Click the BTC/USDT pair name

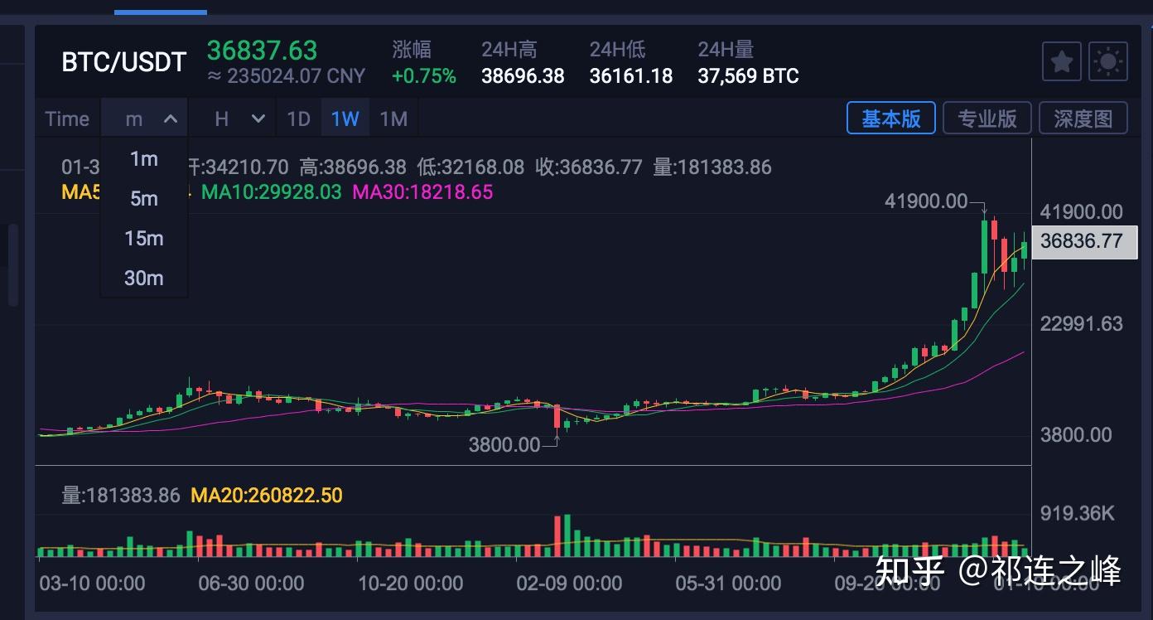(x=124, y=62)
